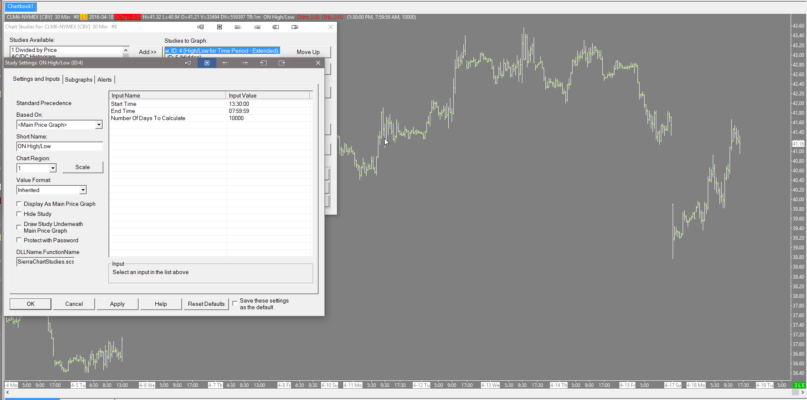Click the Reset Defaults button
Viewport: 807px width, 400px height.
click(206, 304)
